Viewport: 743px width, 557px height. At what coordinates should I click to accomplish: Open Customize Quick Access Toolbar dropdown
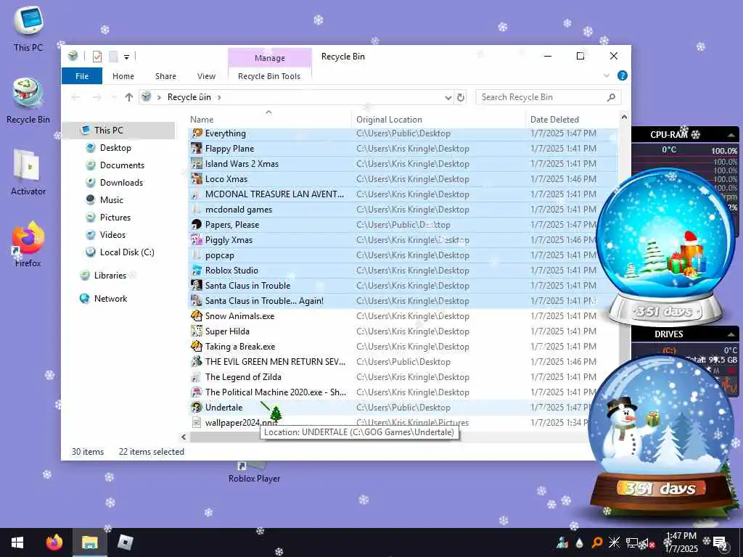[x=126, y=57]
